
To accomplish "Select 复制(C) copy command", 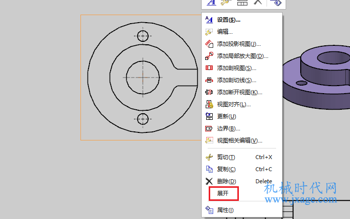I will click(242, 169).
